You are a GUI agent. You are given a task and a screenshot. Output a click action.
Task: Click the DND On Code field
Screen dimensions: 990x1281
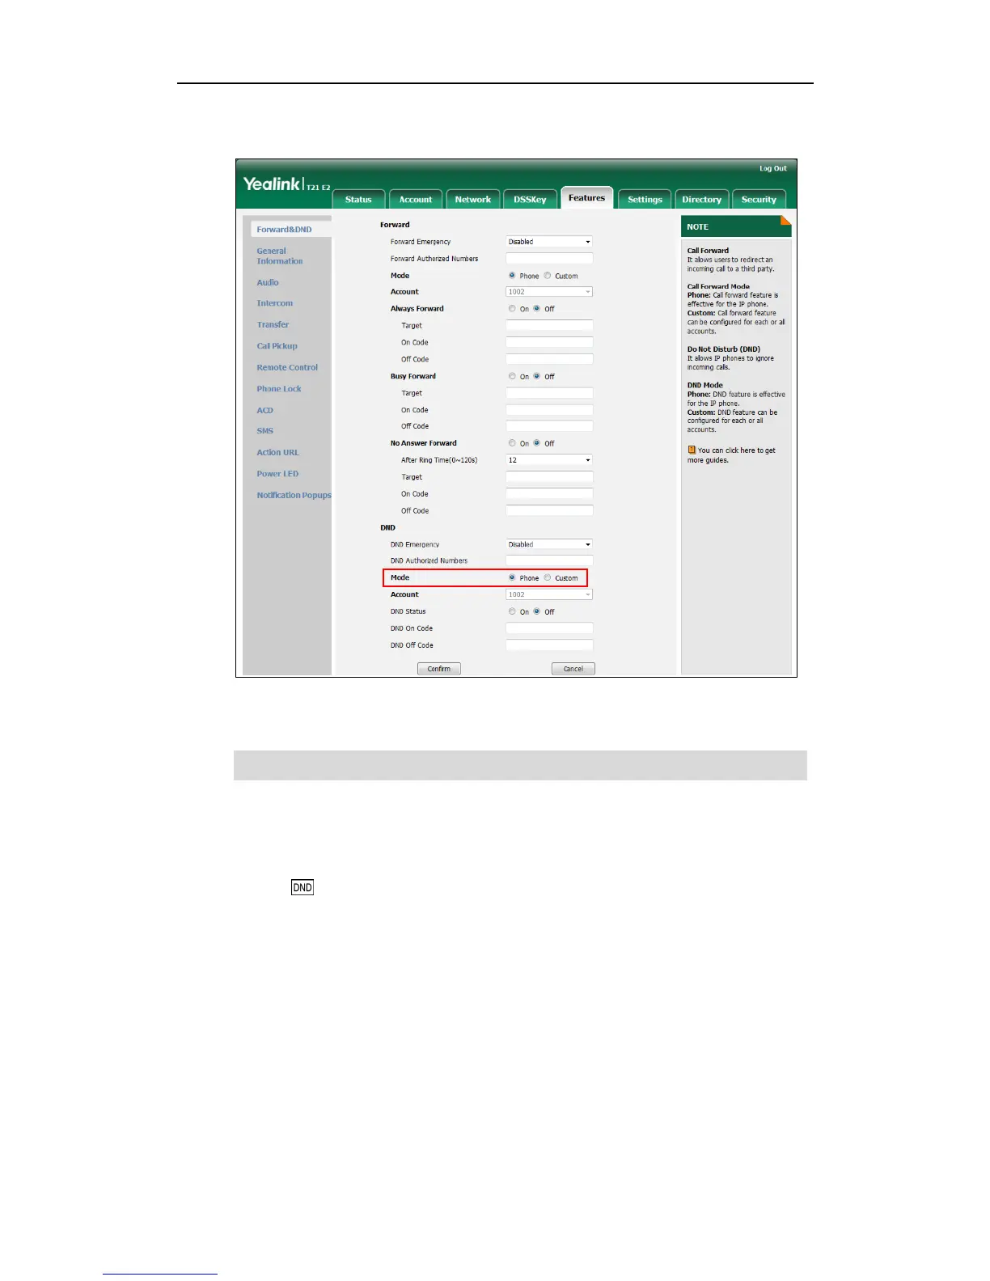(549, 628)
